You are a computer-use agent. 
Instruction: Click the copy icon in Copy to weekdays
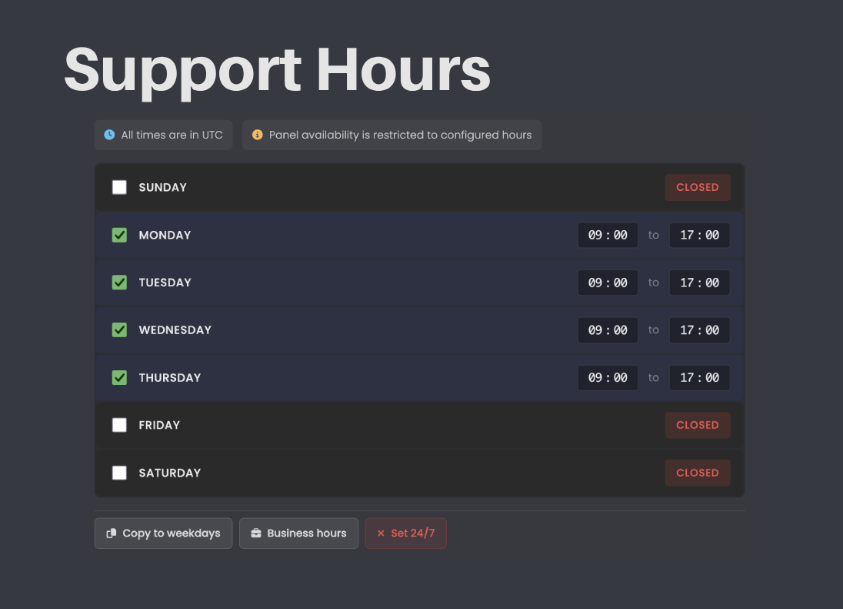coord(112,533)
